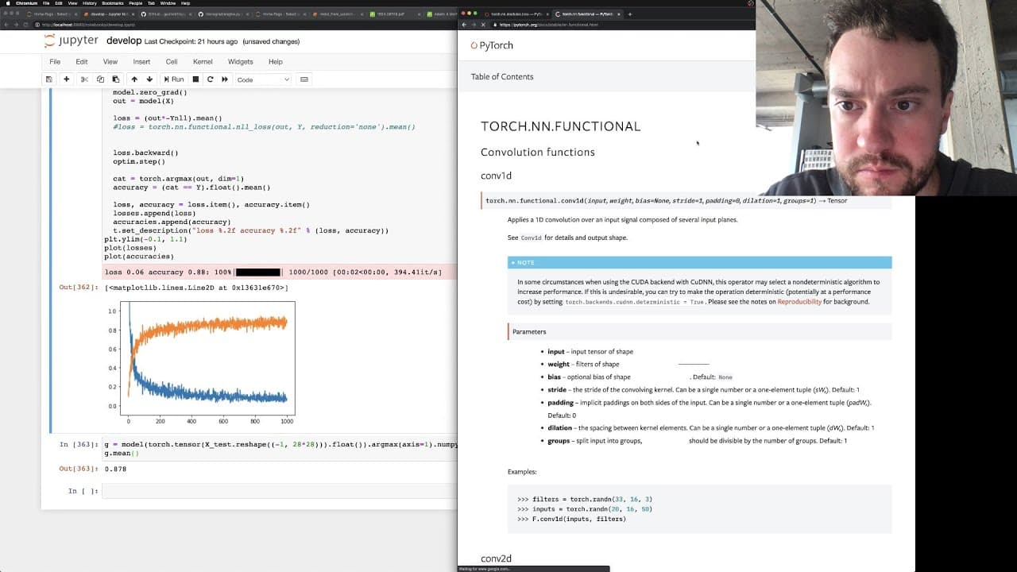
Task: Click the Convolution functions heading
Action: 538,152
